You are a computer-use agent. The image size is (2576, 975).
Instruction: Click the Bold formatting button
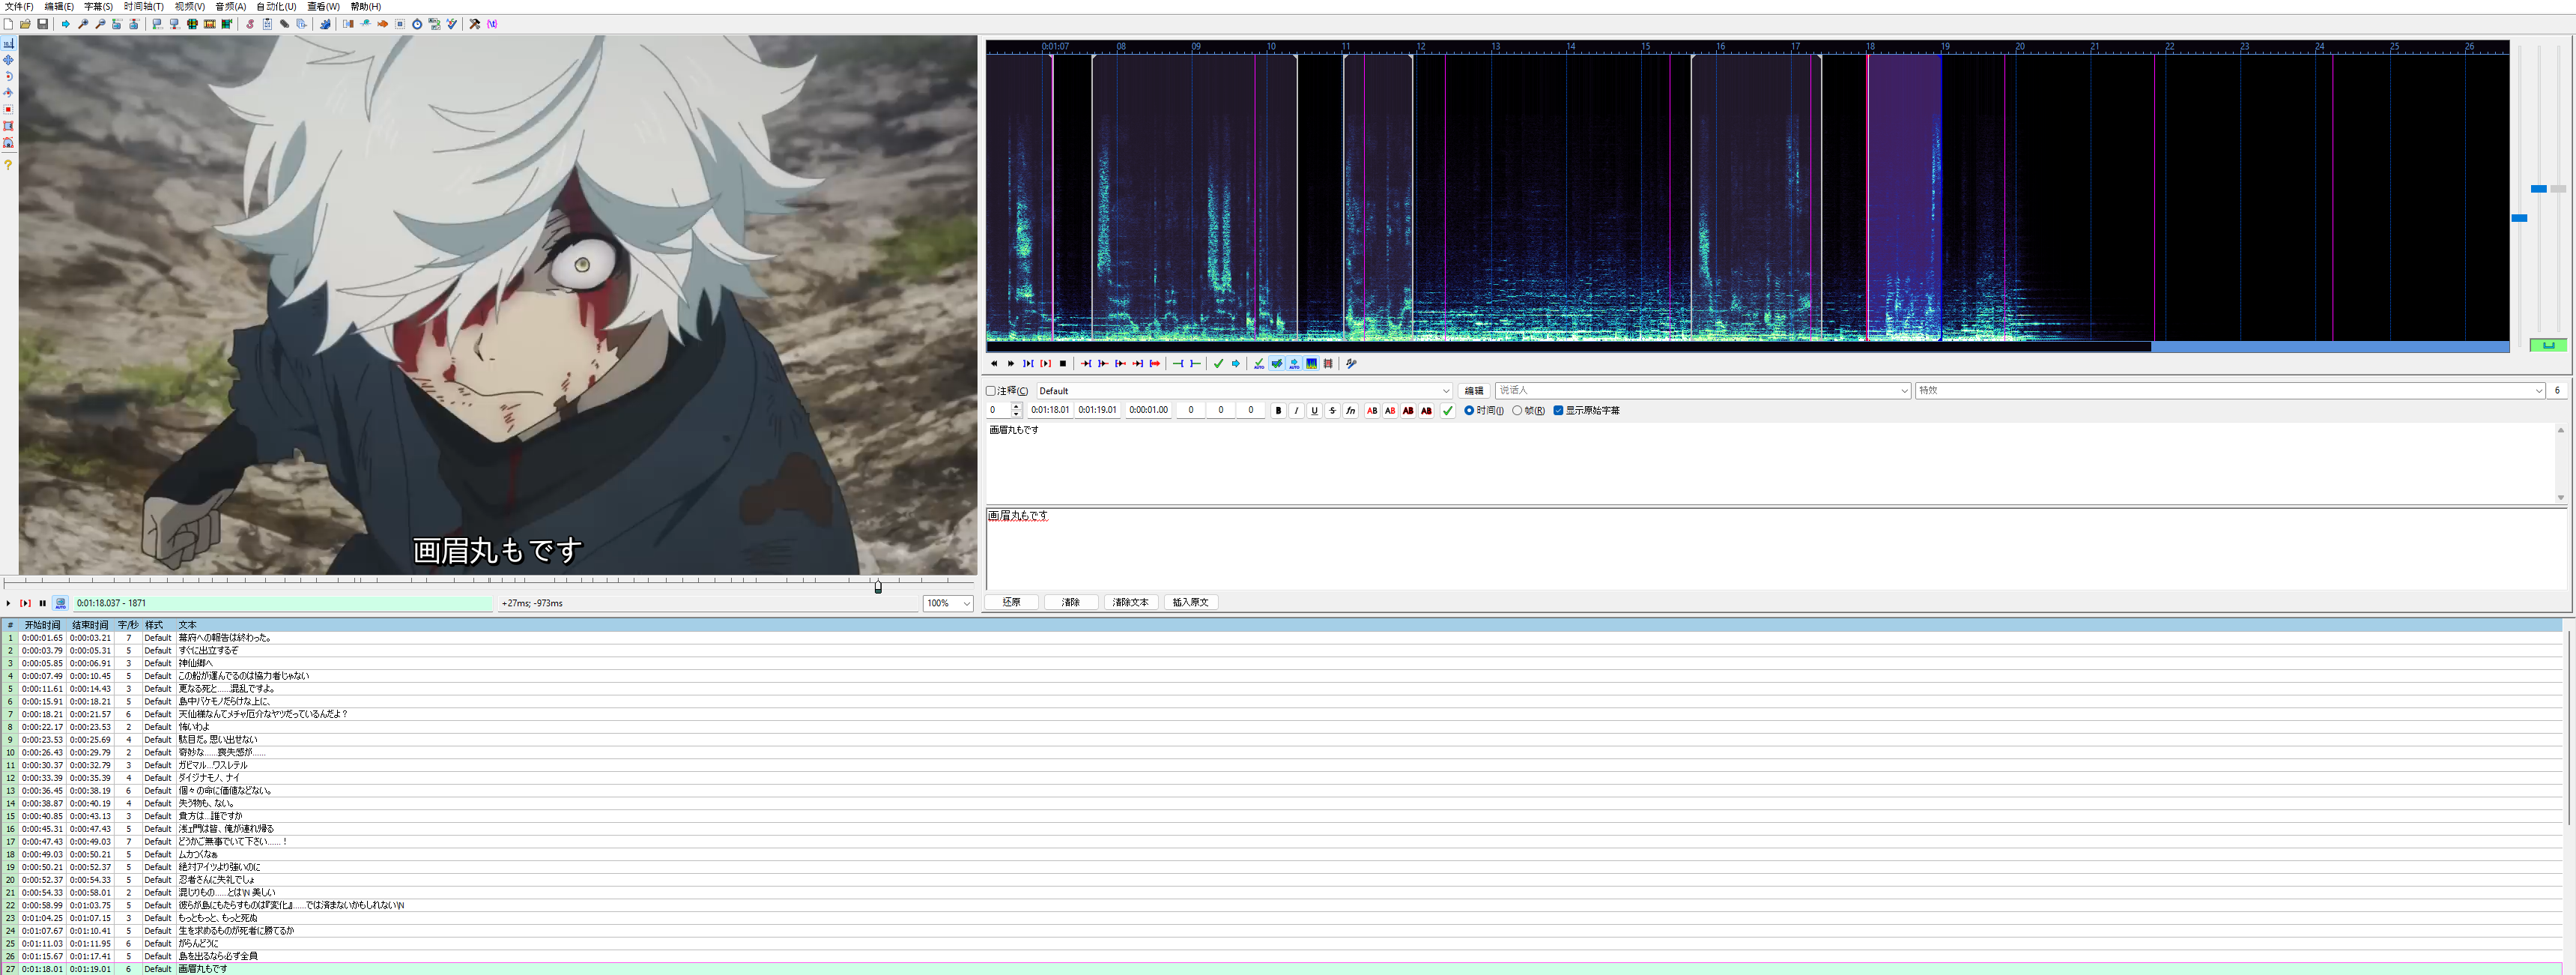1278,411
